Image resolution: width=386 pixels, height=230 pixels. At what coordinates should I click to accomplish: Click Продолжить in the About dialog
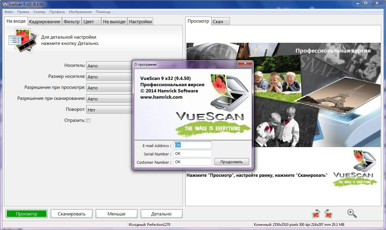pos(231,162)
